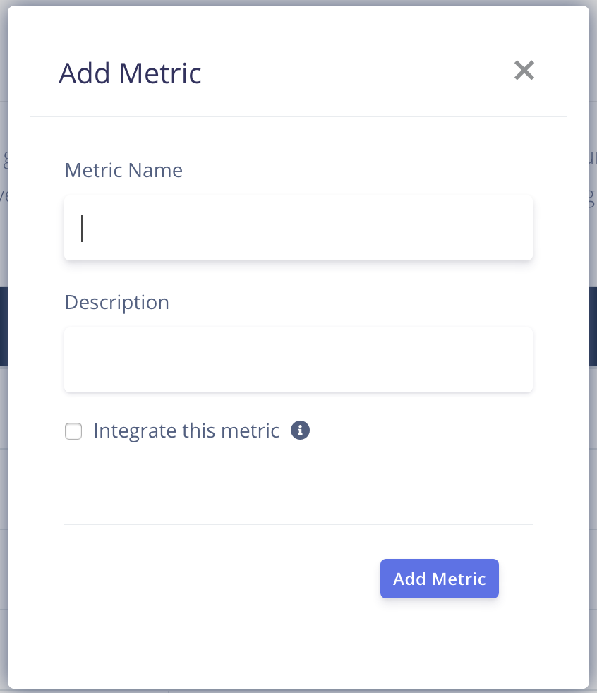Close the Add Metric dialog with X

click(x=524, y=71)
